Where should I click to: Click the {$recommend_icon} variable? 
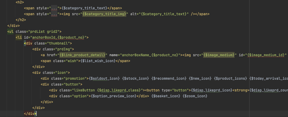click(169, 78)
